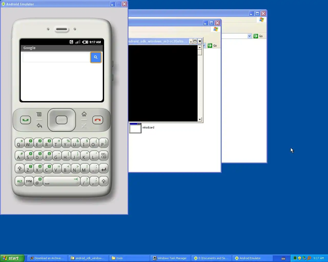Tap the N key on emulator keyboard
This screenshot has height=262, width=328.
[75, 169]
